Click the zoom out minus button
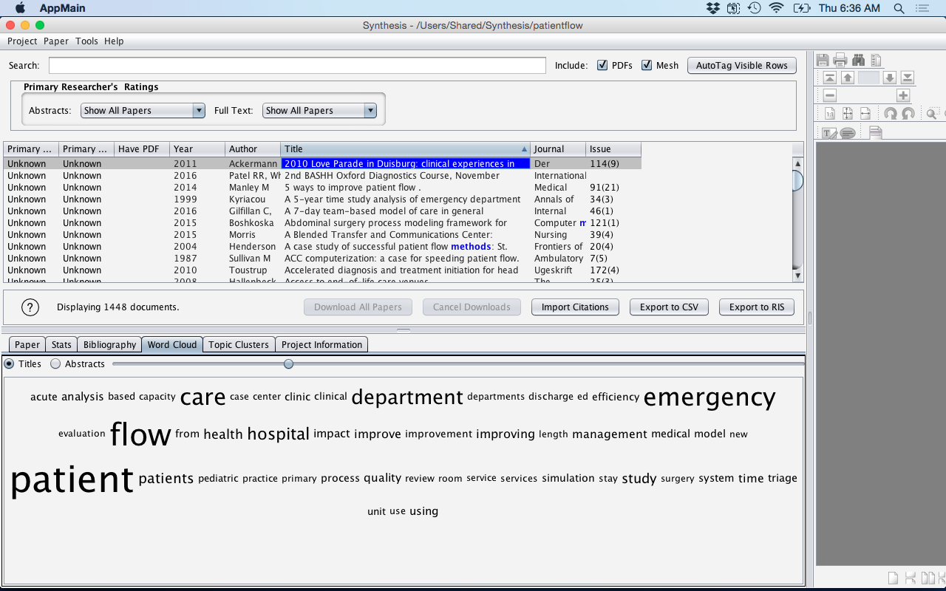946x591 pixels. (830, 95)
